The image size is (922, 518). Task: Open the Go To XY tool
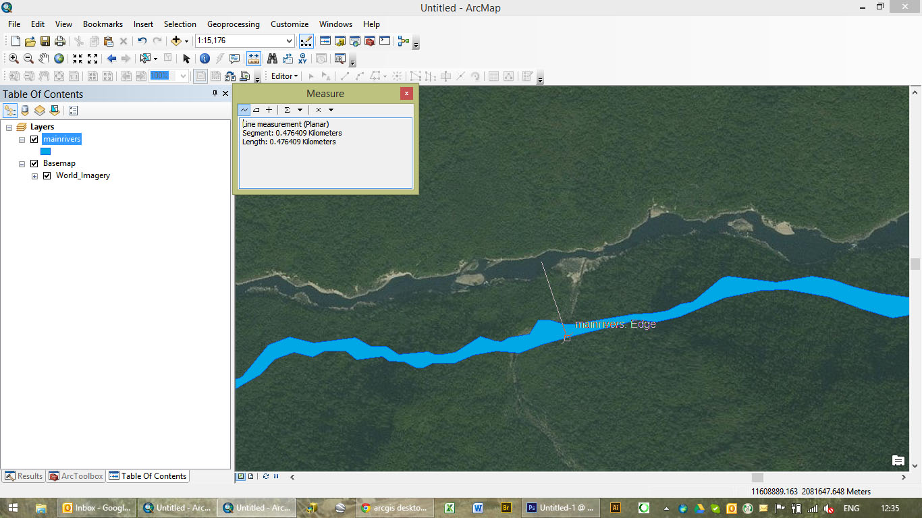tap(302, 59)
